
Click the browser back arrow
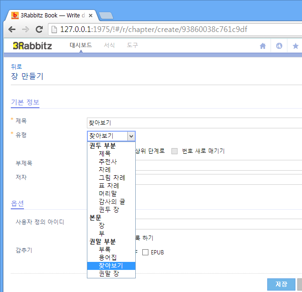(12, 29)
